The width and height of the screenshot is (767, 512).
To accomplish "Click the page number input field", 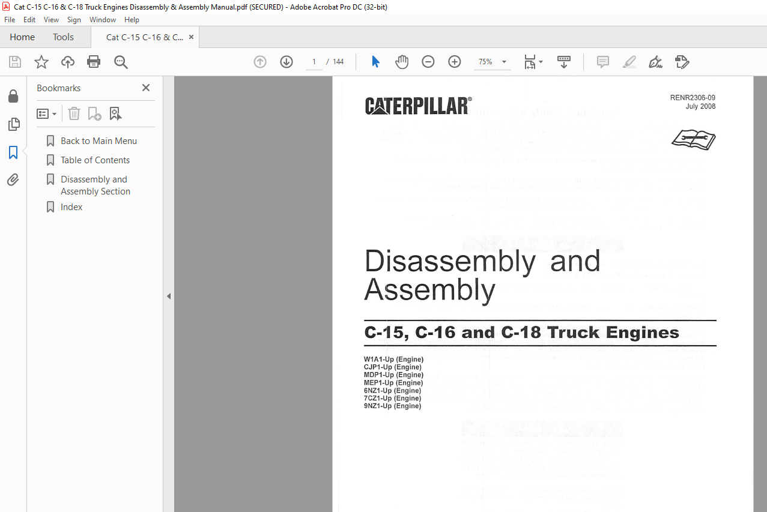I will tap(314, 62).
